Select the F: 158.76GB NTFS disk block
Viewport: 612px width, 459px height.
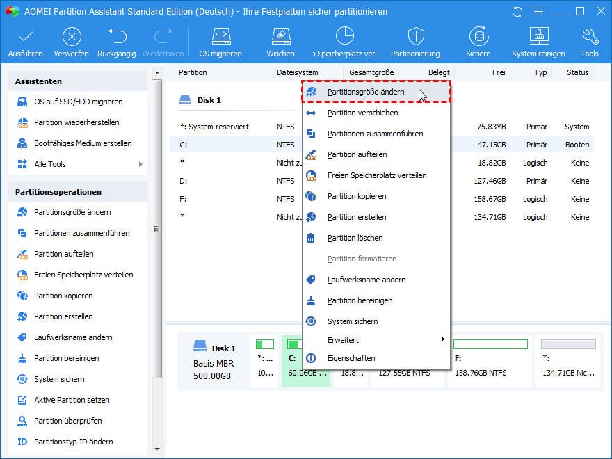point(490,361)
